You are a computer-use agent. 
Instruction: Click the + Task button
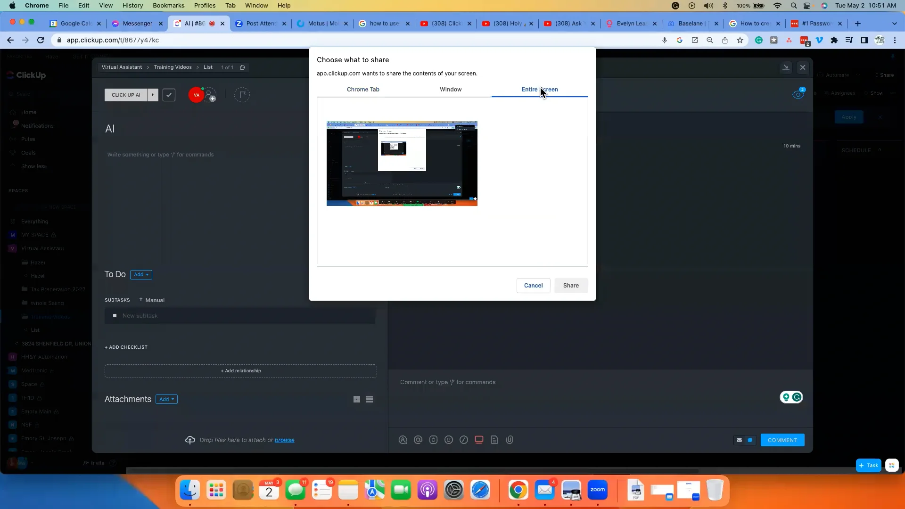coord(868,466)
